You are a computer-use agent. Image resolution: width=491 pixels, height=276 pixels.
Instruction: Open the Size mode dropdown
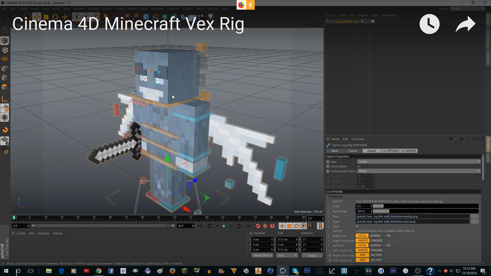pos(287,255)
